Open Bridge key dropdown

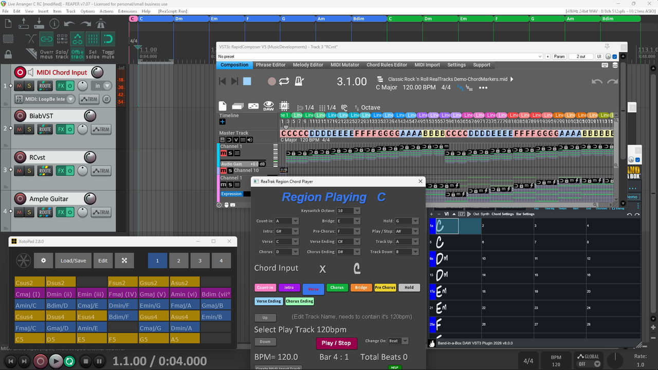tap(349, 221)
